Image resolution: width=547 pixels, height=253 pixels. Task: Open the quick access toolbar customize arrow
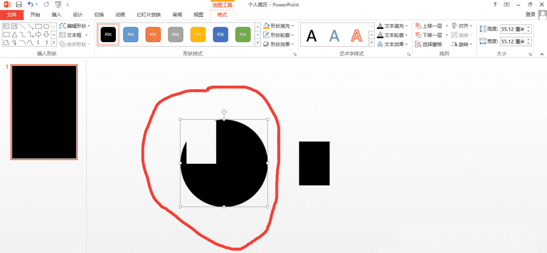click(x=67, y=5)
